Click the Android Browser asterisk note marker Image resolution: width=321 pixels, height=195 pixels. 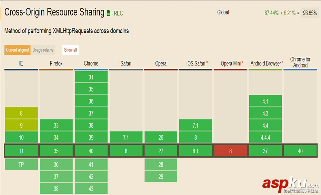click(x=283, y=63)
